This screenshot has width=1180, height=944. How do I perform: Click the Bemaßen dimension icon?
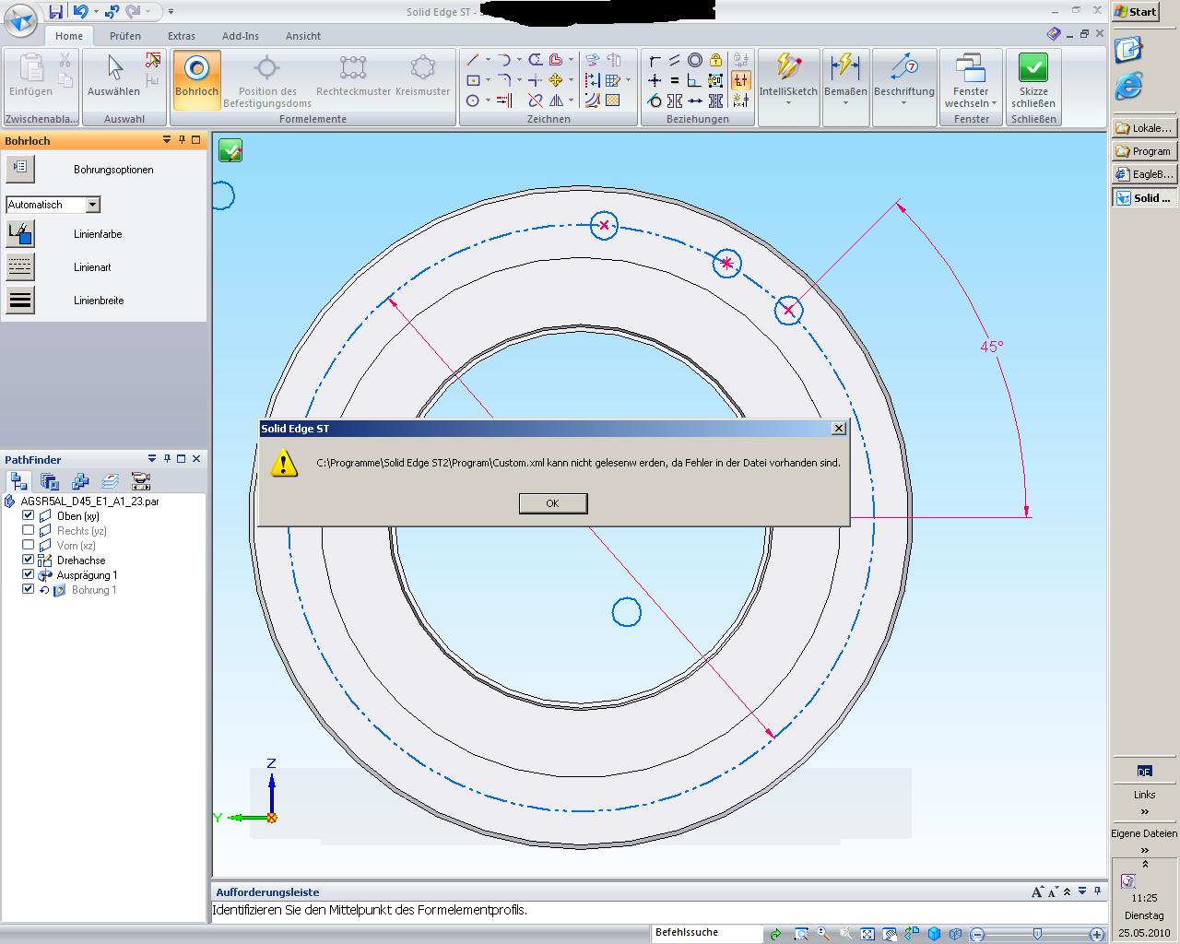845,67
